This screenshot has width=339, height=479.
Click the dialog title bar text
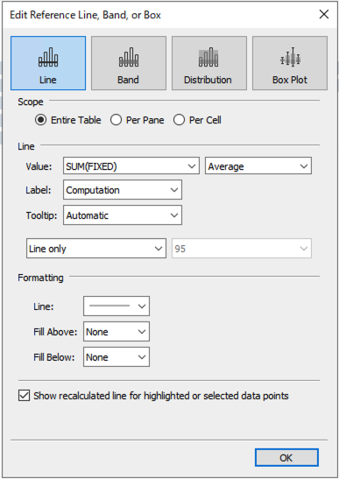(85, 15)
